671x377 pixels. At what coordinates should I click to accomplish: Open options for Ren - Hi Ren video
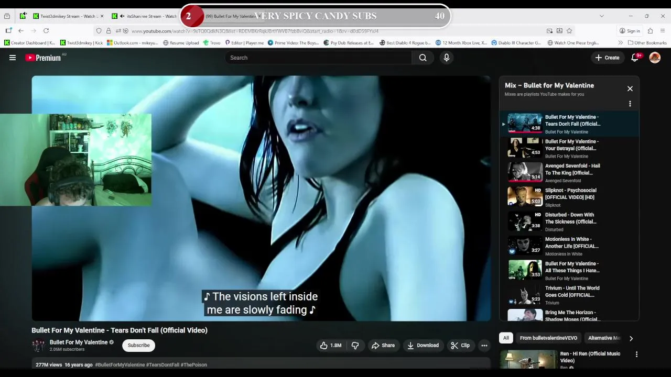click(636, 354)
